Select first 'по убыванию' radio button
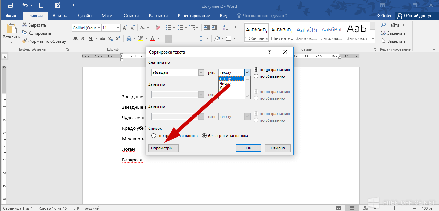 [257, 76]
